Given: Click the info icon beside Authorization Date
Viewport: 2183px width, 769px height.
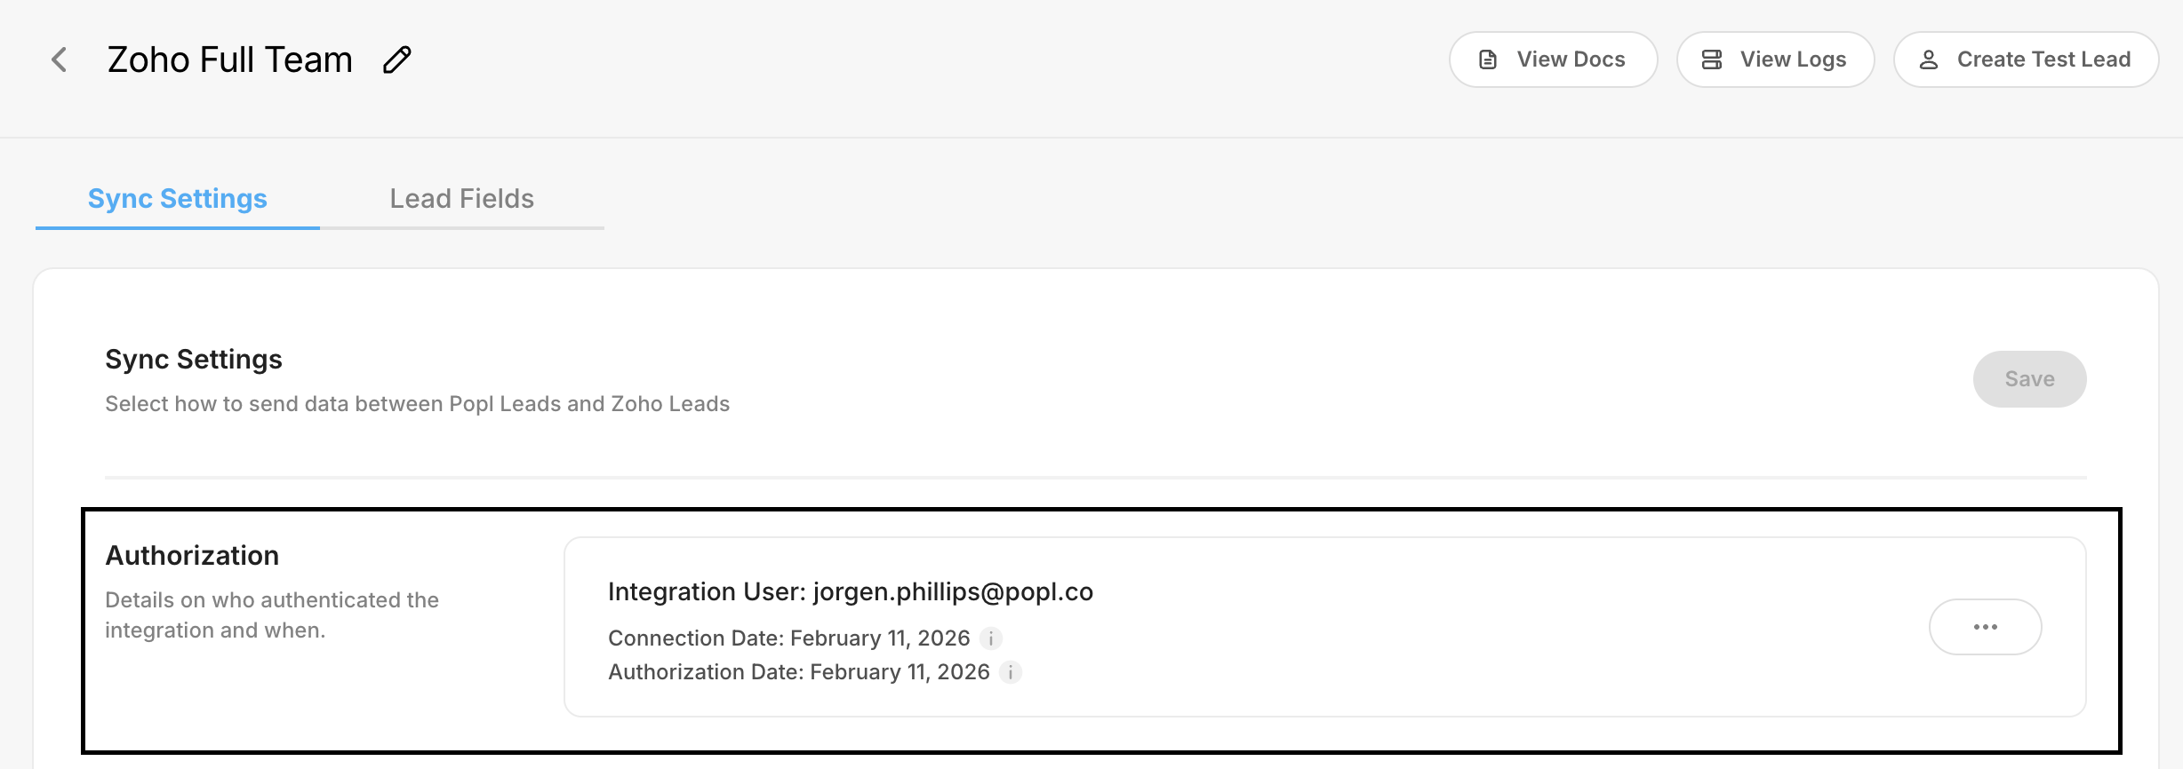Looking at the screenshot, I should click(x=1011, y=672).
